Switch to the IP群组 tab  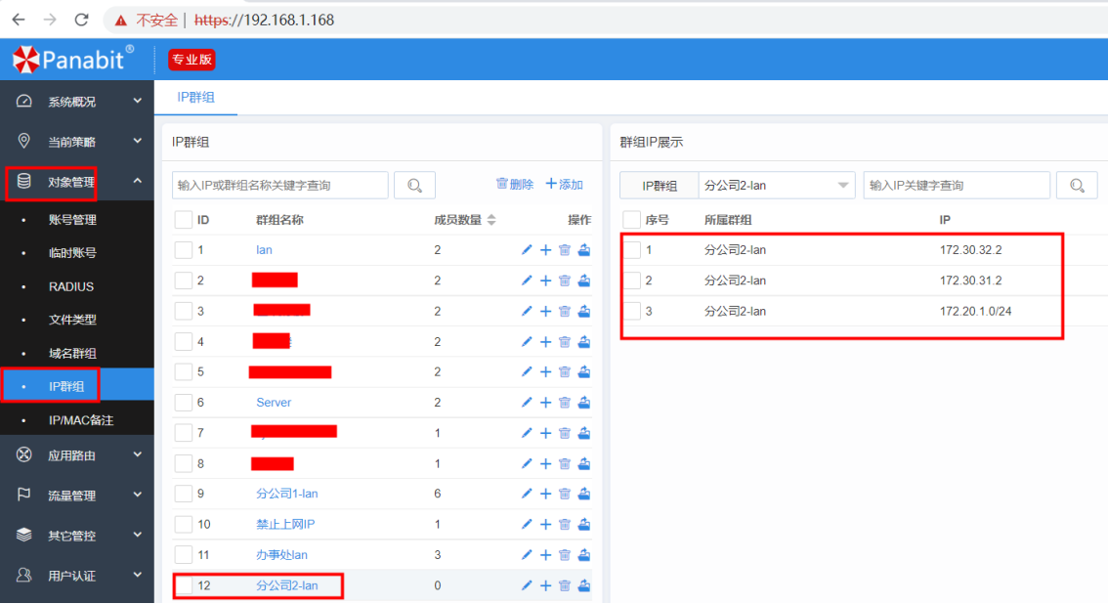(x=195, y=98)
